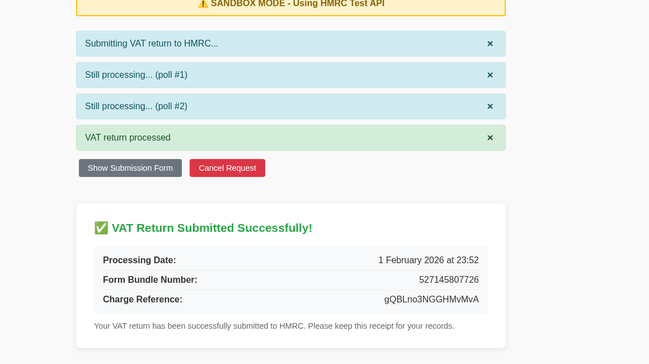Viewport: 649px width, 364px height.
Task: Select the Charge Reference gQBLno3NGGHMvMvA
Action: 431,299
